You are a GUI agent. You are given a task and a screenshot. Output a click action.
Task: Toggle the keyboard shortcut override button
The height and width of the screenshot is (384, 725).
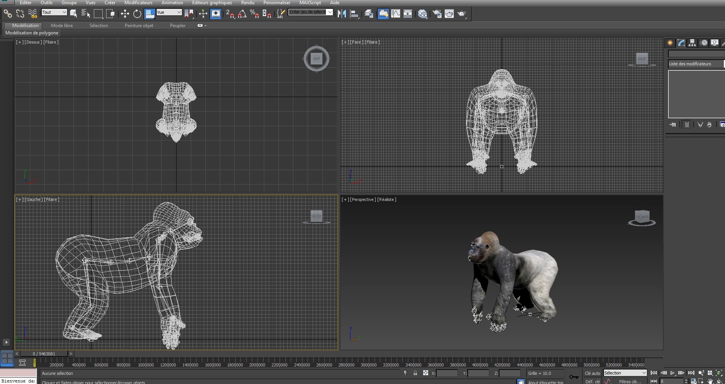[216, 14]
